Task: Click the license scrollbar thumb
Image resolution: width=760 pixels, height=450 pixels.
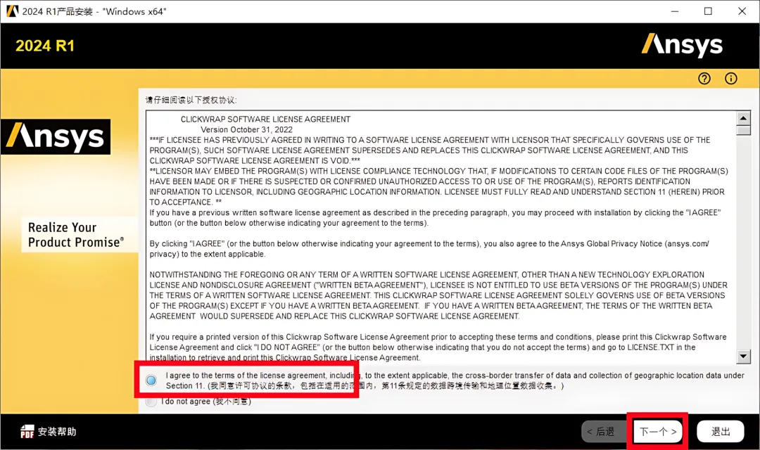Action: click(743, 131)
